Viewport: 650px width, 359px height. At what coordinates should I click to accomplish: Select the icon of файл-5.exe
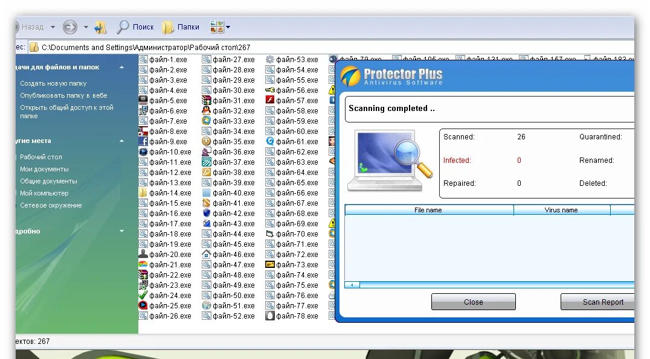point(143,100)
